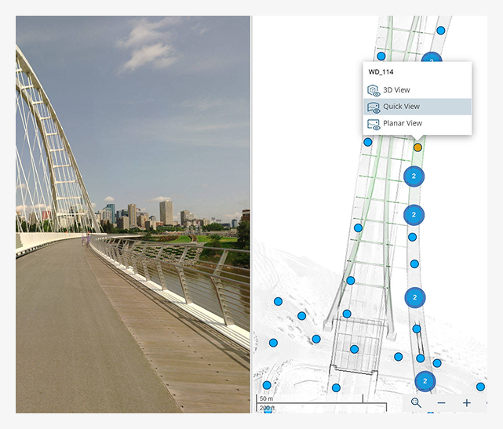Click the cluster marker partly behind the popup

432,57
